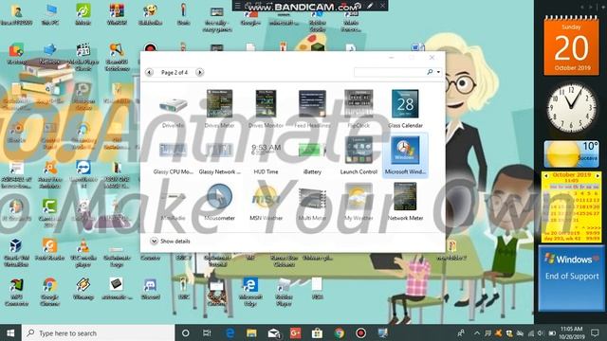Click the gadget search field
This screenshot has height=341, width=607.
390,72
